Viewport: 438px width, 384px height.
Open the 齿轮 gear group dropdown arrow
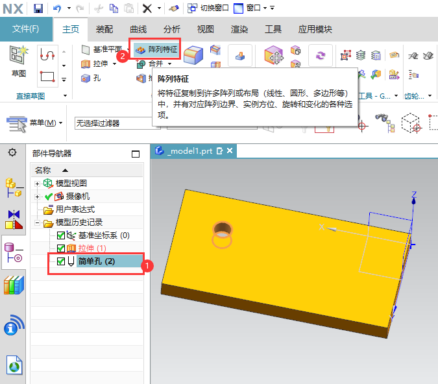(x=430, y=96)
